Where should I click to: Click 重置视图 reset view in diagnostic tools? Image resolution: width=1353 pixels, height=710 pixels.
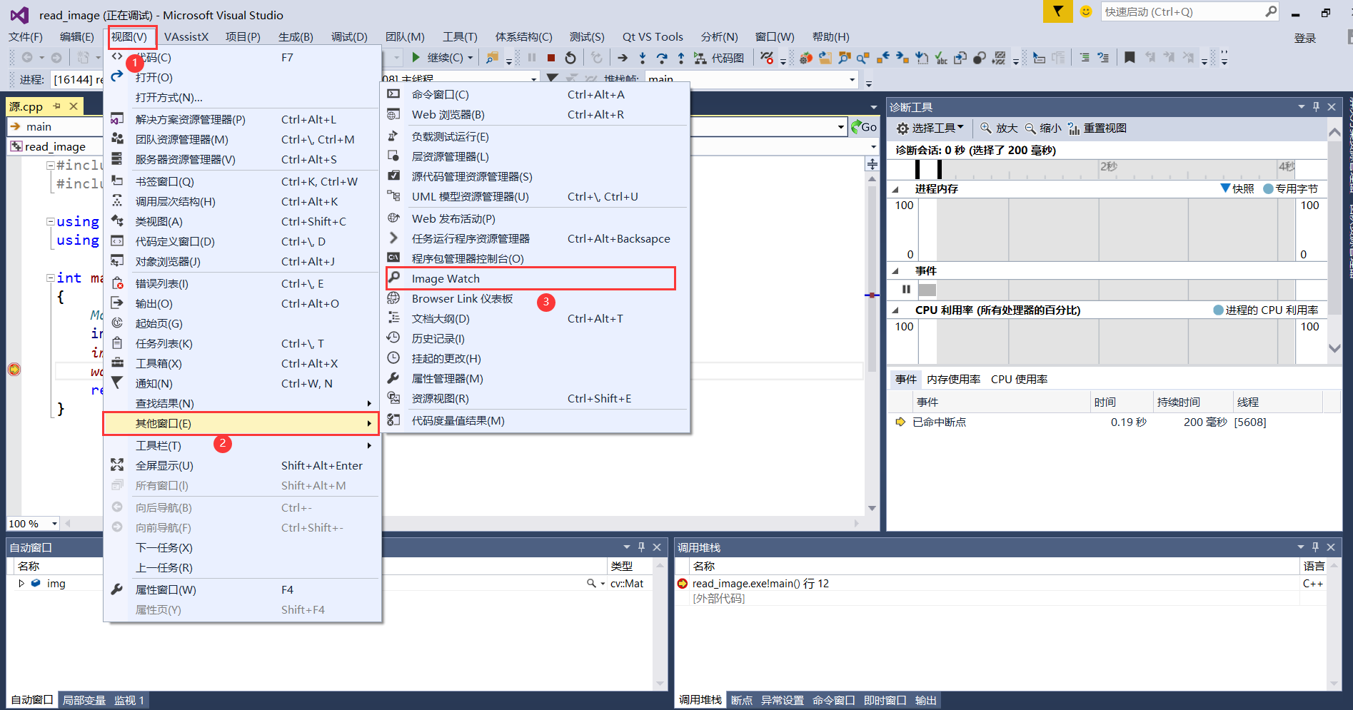[x=1097, y=128]
